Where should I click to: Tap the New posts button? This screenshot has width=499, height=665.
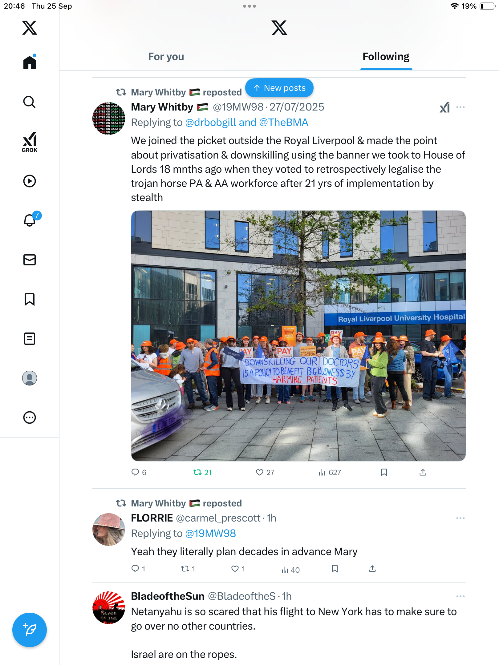[x=279, y=88]
